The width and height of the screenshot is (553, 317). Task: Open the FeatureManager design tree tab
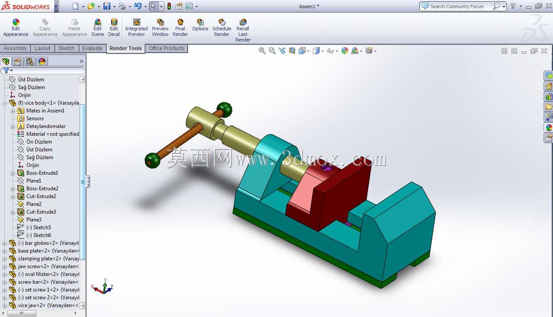tap(6, 61)
